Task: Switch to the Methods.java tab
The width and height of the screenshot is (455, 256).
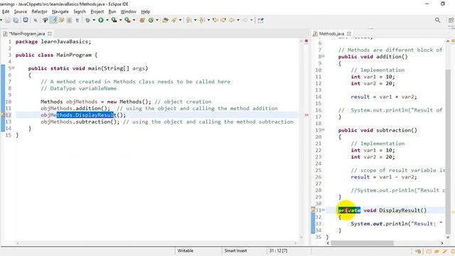Action: pyautogui.click(x=331, y=33)
